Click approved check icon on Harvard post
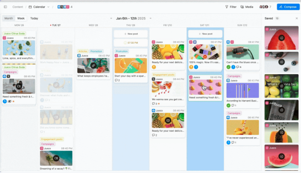This screenshot has height=173, width=301. 228,105
